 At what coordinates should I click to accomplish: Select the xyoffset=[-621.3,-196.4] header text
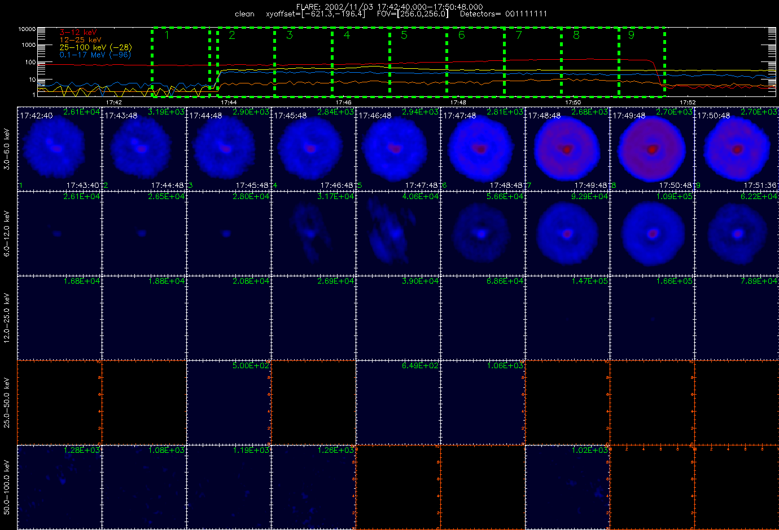(315, 14)
